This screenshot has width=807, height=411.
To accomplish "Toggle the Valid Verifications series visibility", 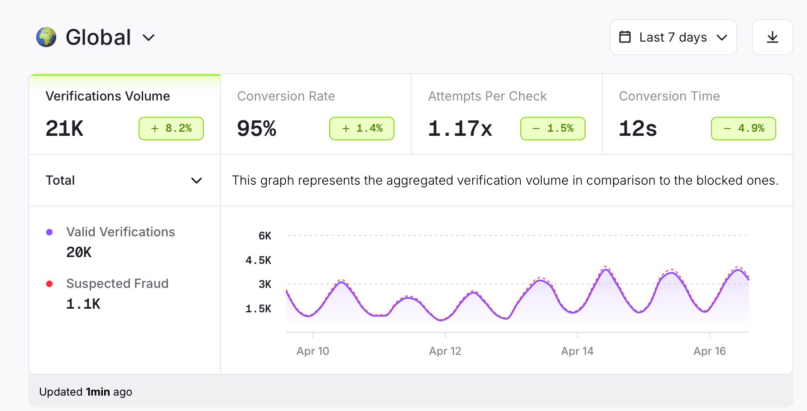I will click(x=120, y=232).
